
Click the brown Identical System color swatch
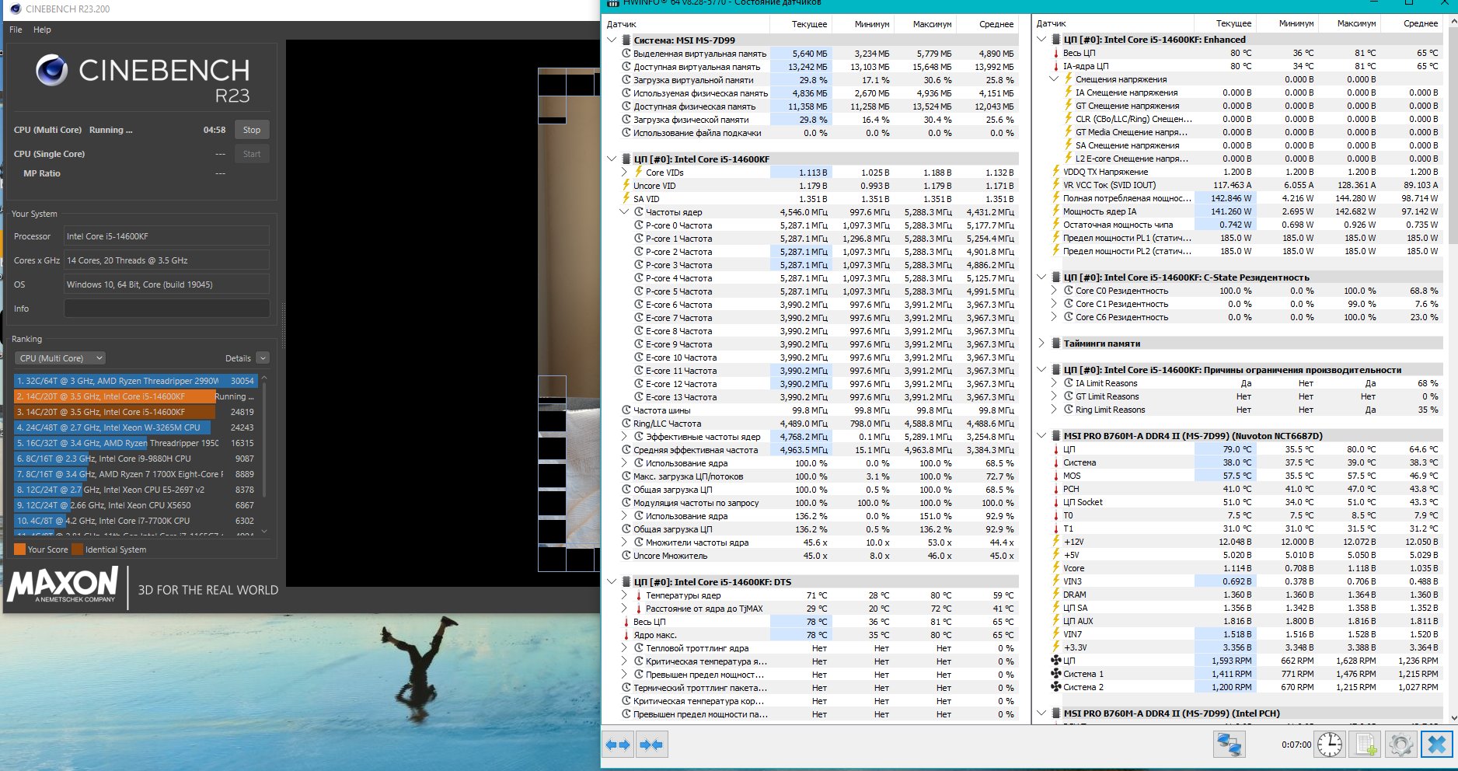[77, 549]
